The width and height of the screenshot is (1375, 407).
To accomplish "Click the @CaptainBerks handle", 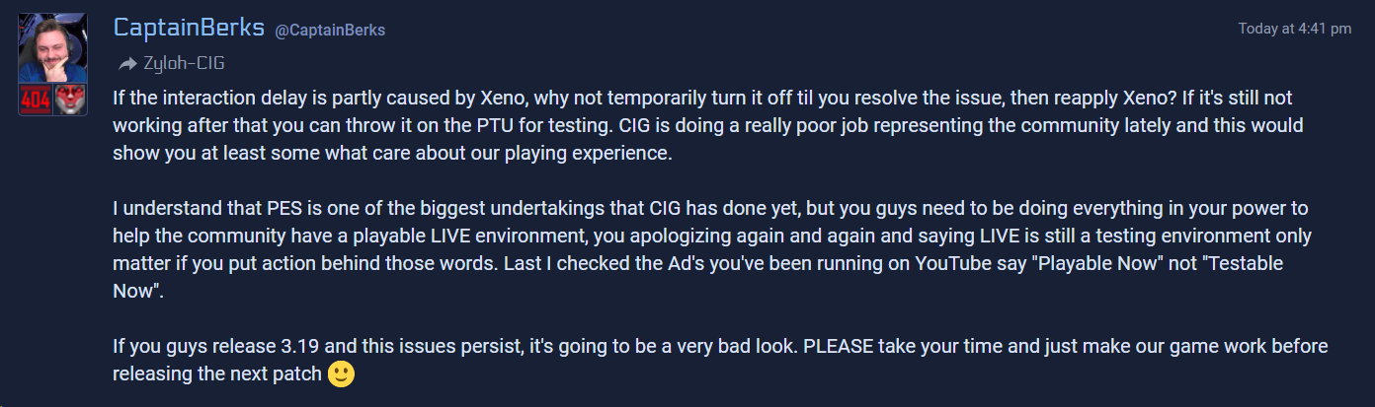I will coord(330,31).
